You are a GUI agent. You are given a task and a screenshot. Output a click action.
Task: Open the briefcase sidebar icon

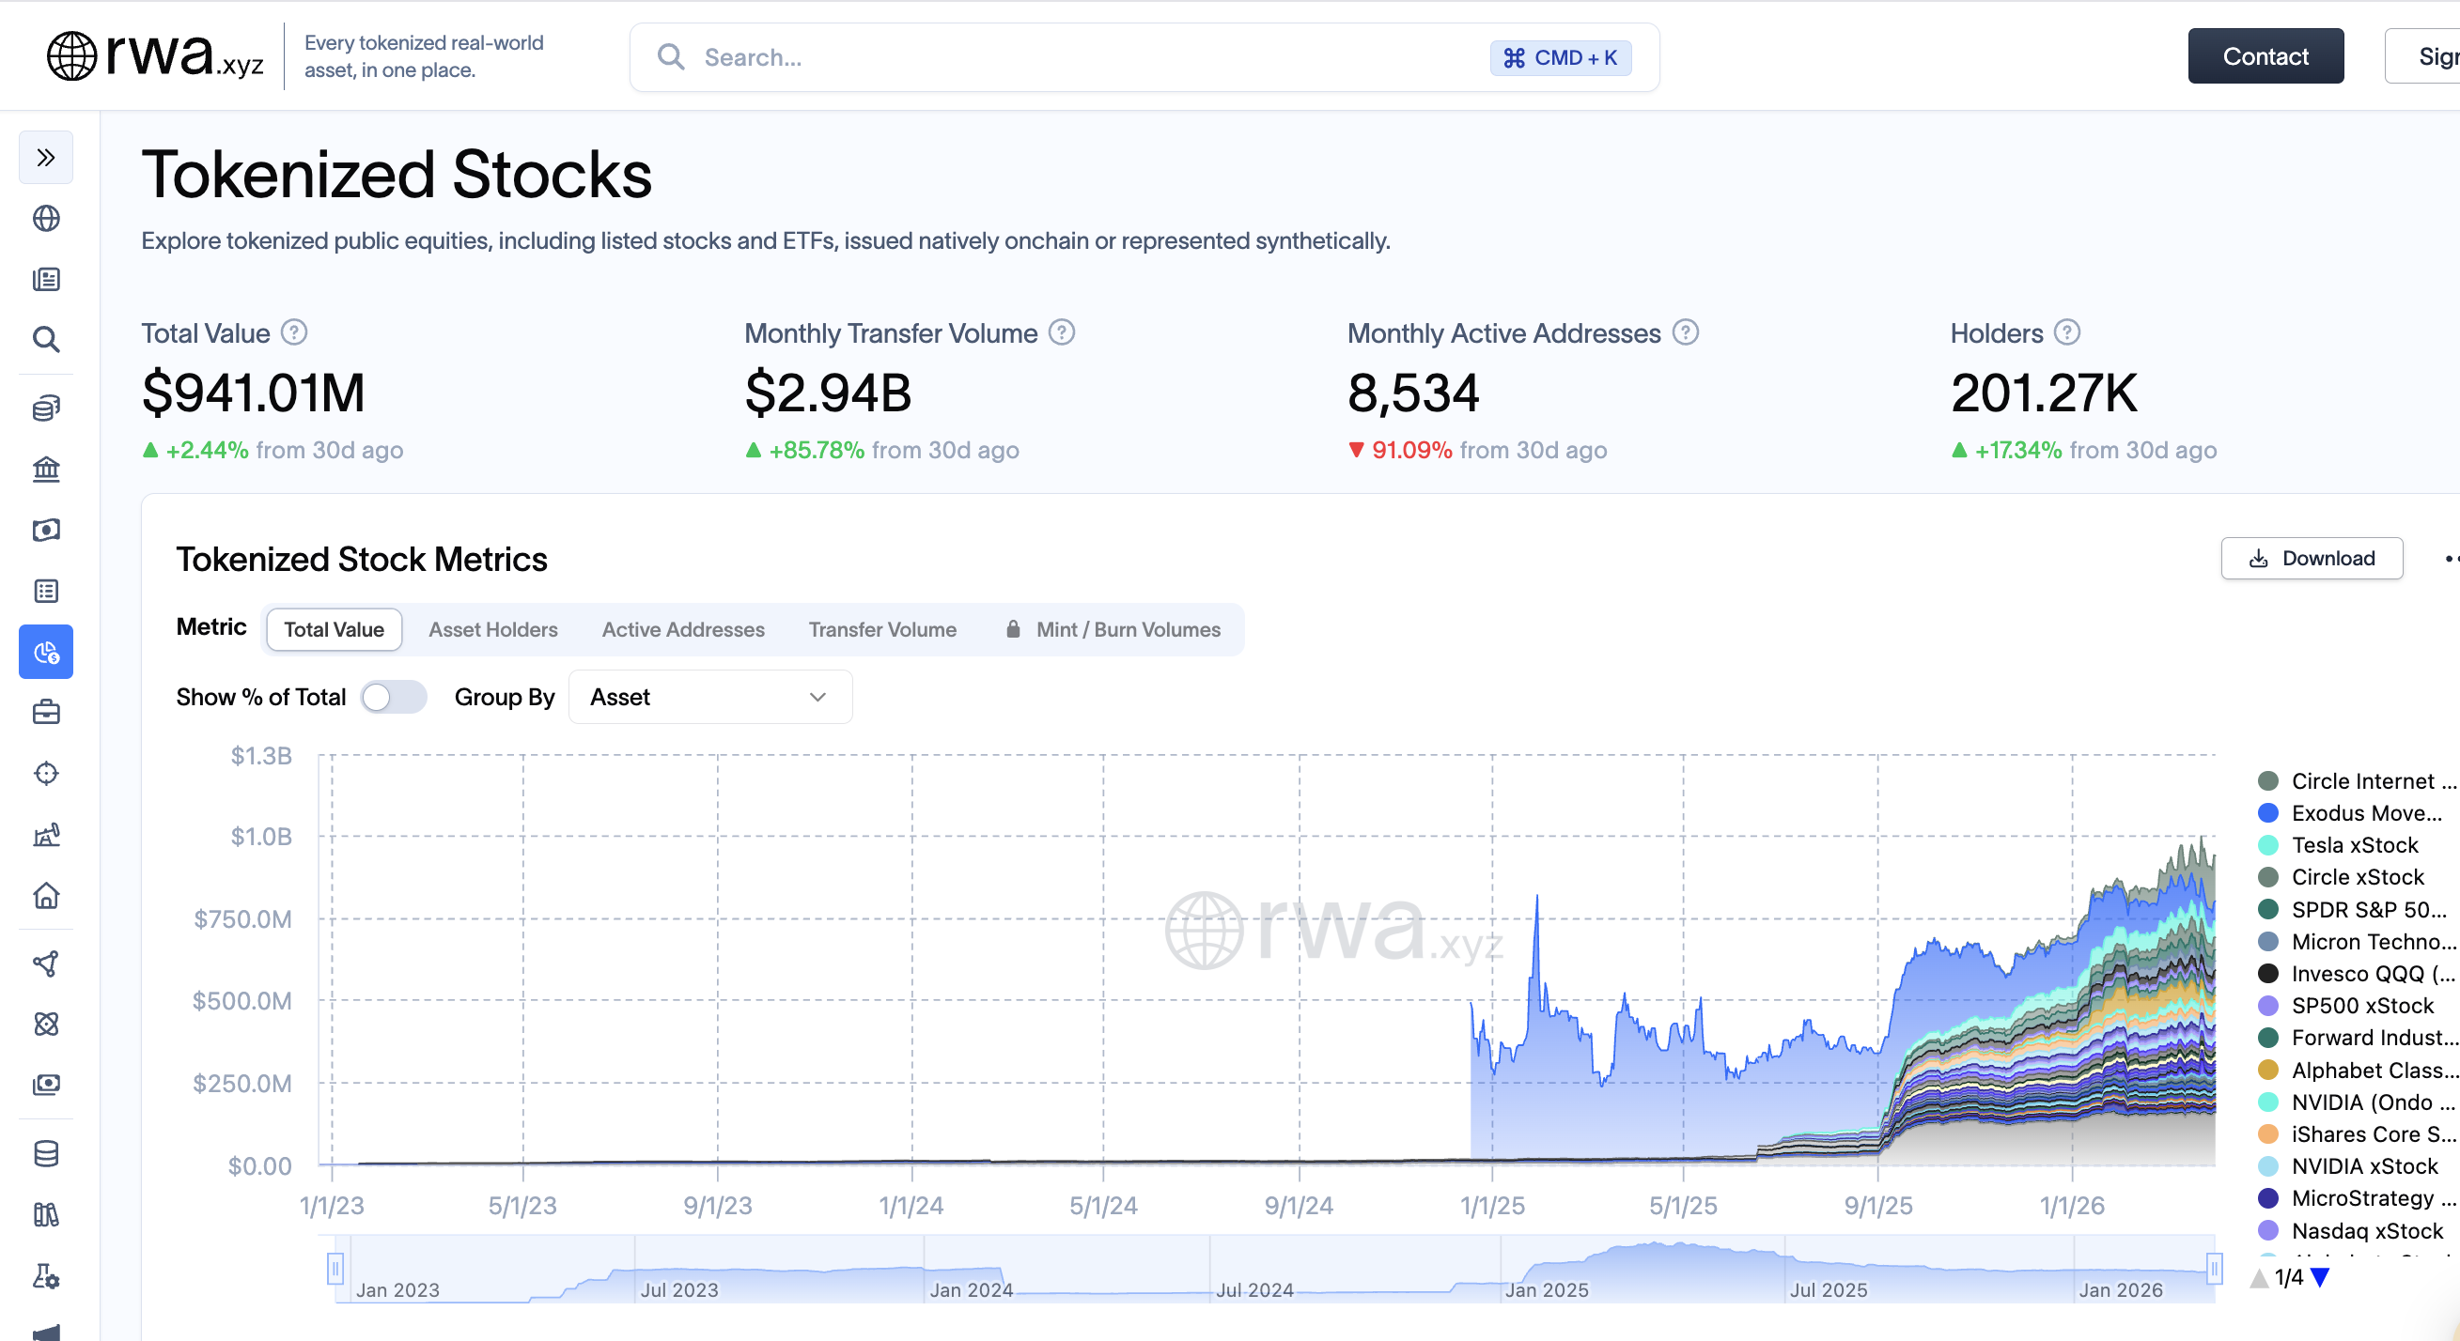(x=46, y=712)
